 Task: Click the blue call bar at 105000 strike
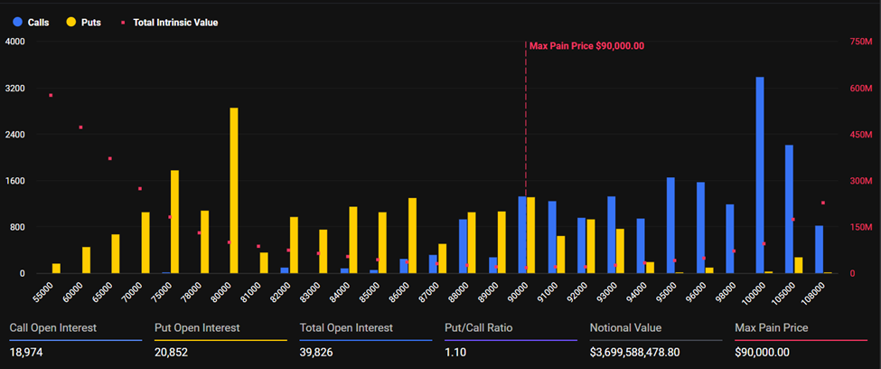[x=789, y=209]
